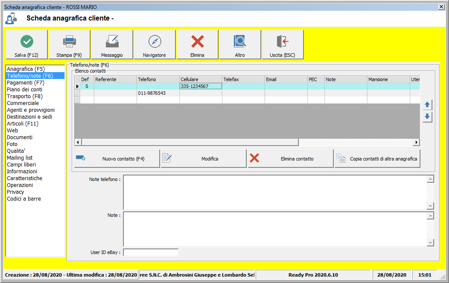This screenshot has height=283, width=449.
Task: Click the Telefax column header
Action: tap(243, 79)
